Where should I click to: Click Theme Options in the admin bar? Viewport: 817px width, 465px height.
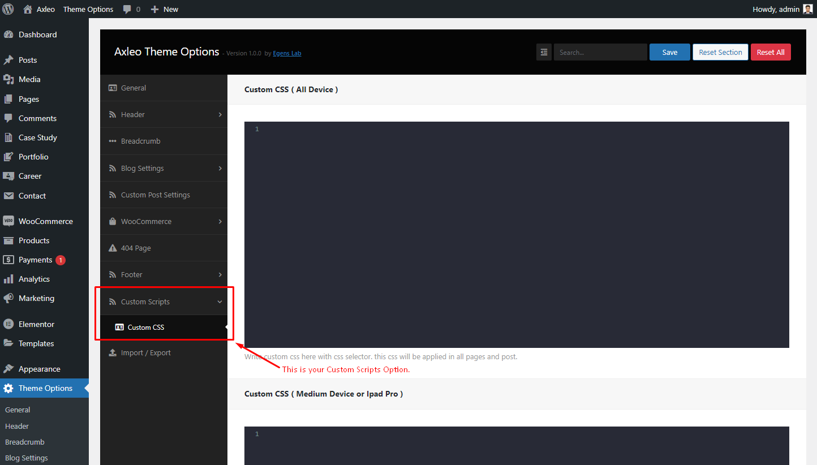88,9
